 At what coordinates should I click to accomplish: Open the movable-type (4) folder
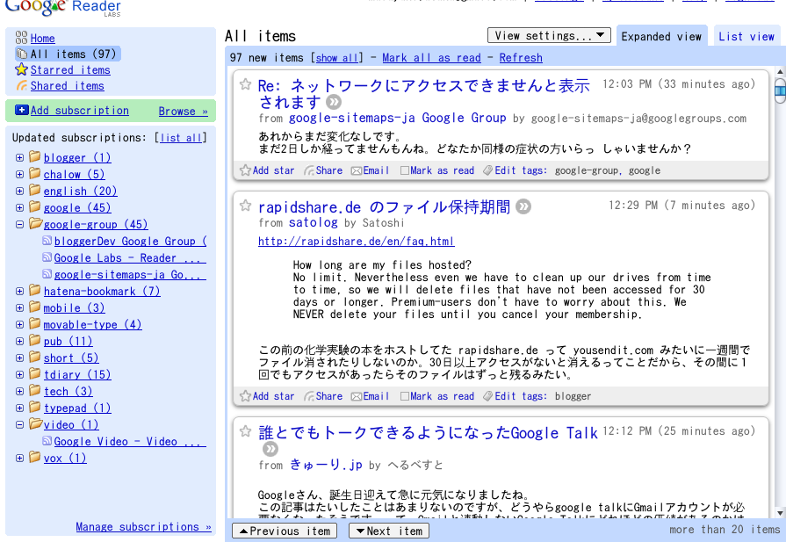click(x=93, y=325)
